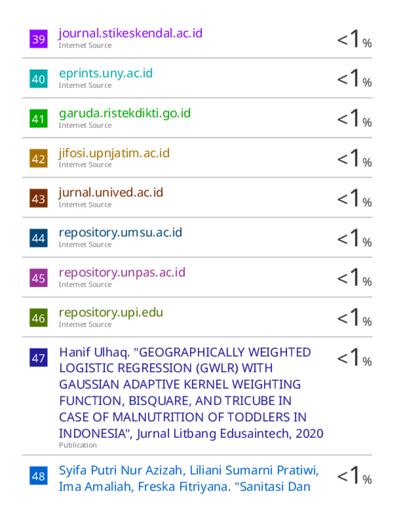401x519 pixels.
Task: Click the blue badge numbered 48
Action: pos(38,476)
